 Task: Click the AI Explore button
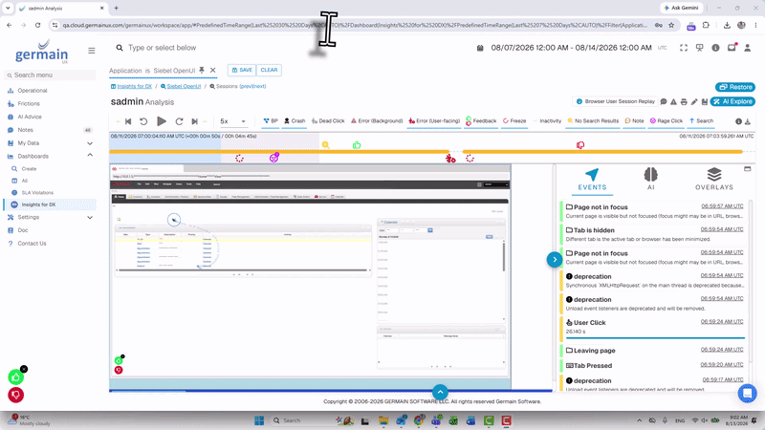pos(732,102)
